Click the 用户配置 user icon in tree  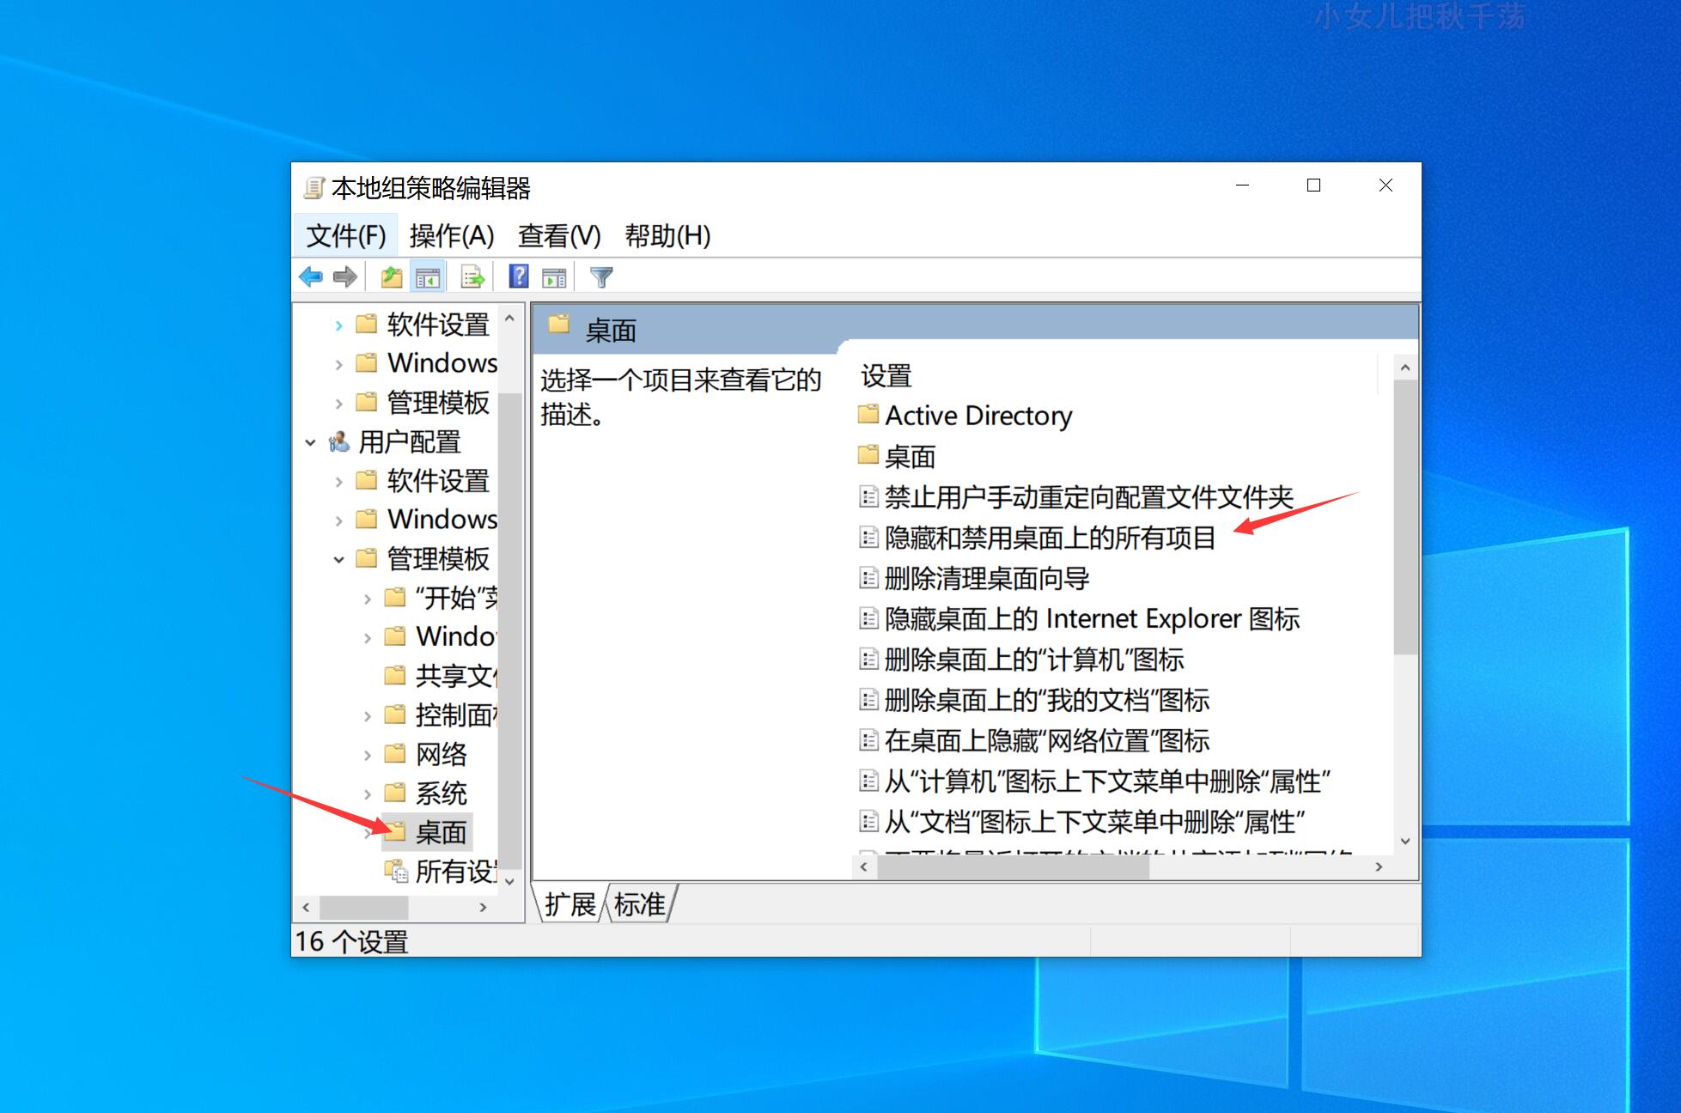(x=339, y=441)
